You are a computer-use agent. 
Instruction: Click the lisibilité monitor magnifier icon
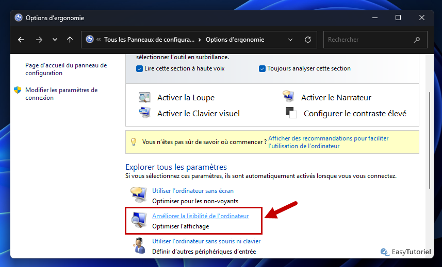(x=139, y=220)
